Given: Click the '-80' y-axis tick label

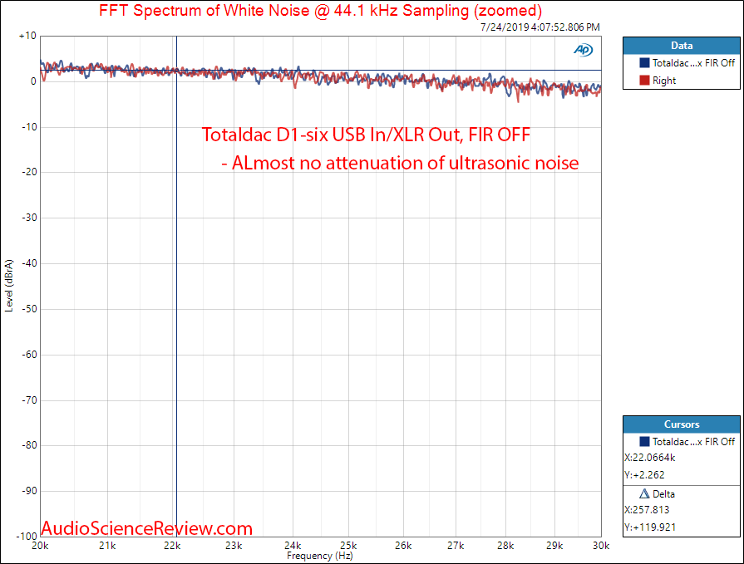Looking at the screenshot, I should [x=29, y=445].
